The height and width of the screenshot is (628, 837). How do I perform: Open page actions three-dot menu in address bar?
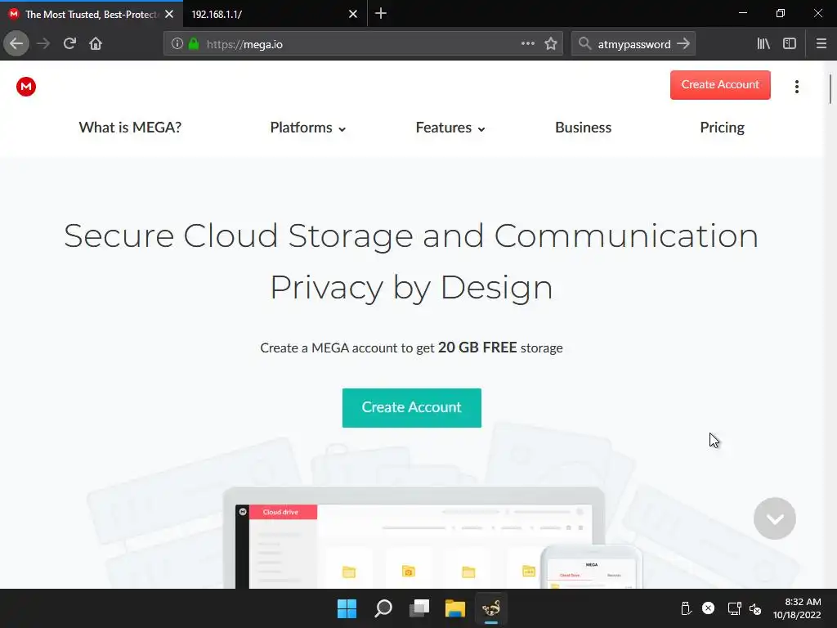coord(527,44)
